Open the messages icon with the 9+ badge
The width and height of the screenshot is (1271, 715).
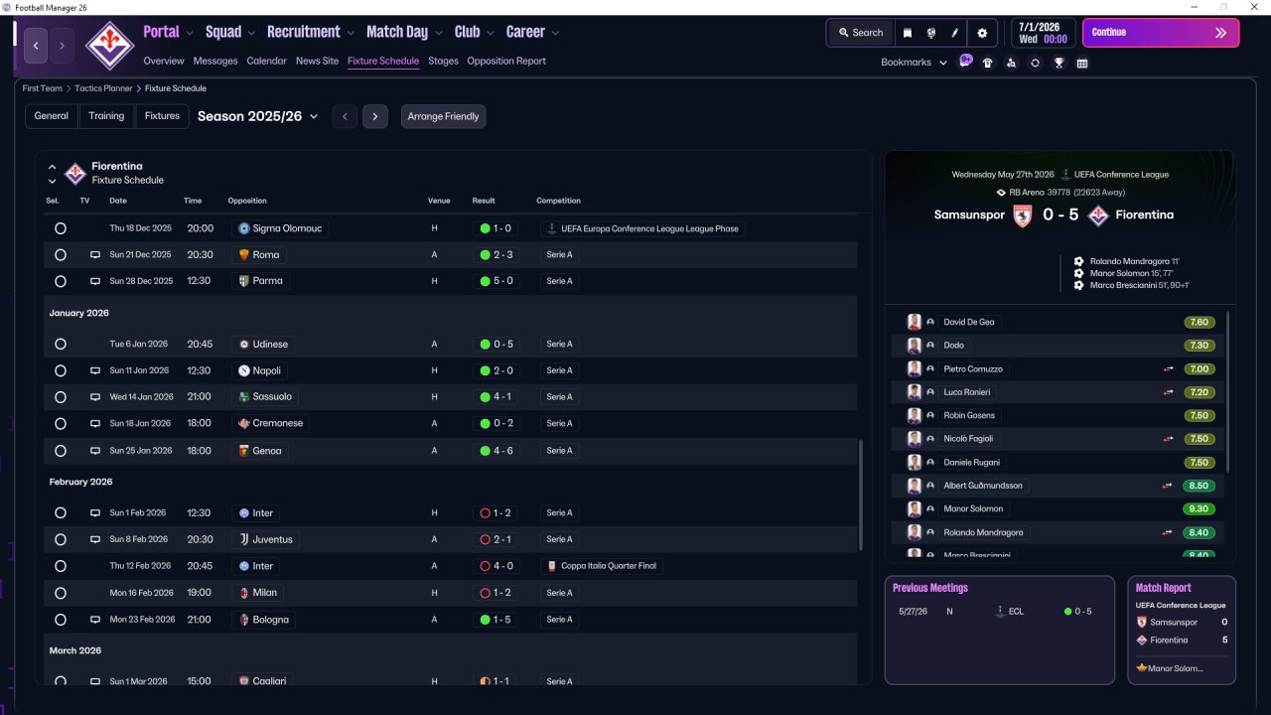pos(966,62)
